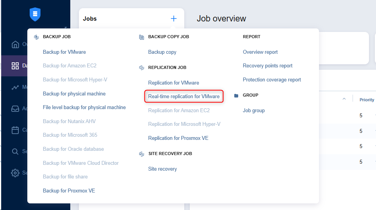
Task: Create a new Job group
Action: pos(254,110)
